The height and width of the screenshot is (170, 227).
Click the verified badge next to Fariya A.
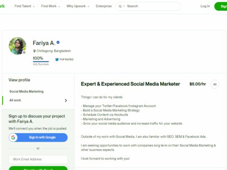(58, 42)
